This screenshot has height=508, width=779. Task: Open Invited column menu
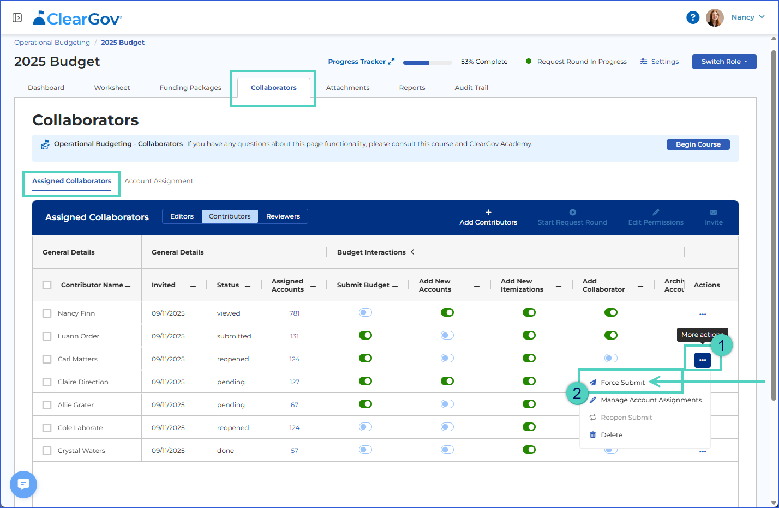point(193,285)
